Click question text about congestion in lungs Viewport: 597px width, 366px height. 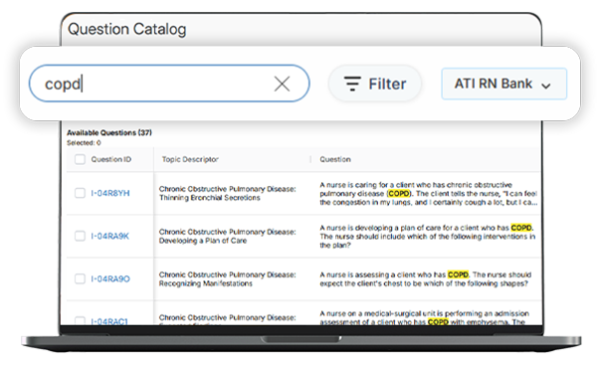click(428, 194)
